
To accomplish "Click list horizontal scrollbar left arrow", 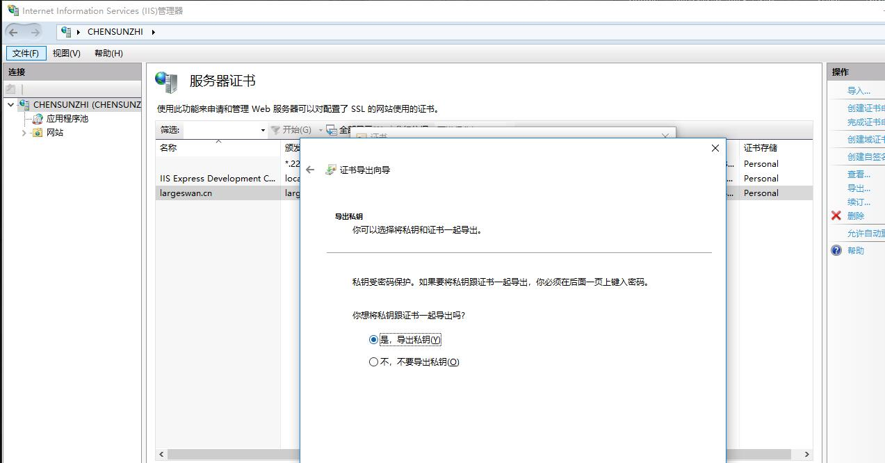I will [x=161, y=455].
